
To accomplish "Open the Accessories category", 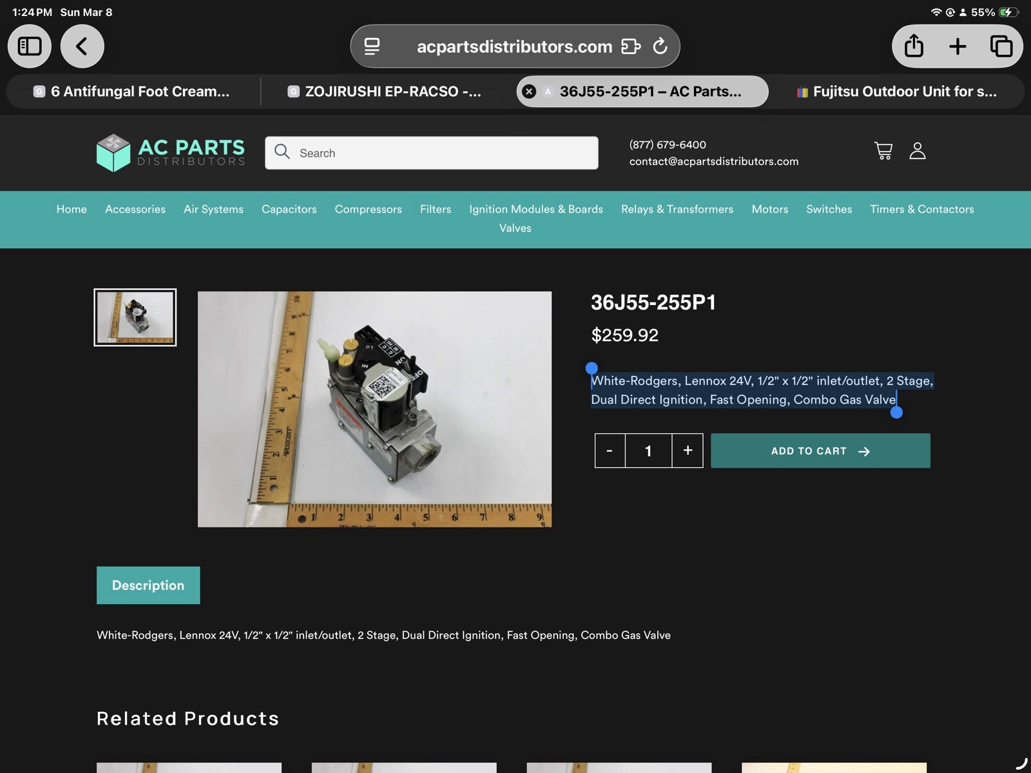I will (135, 209).
